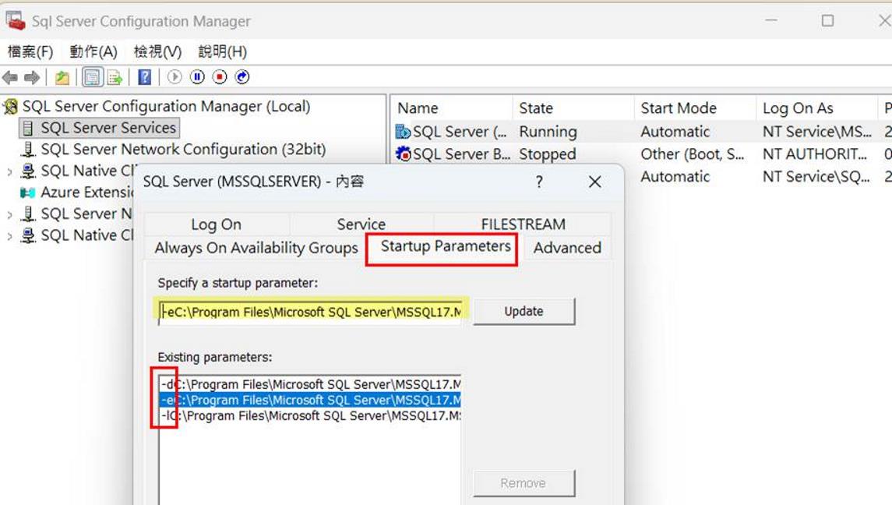
Task: Open the 檔案(F) menu
Action: (x=30, y=51)
